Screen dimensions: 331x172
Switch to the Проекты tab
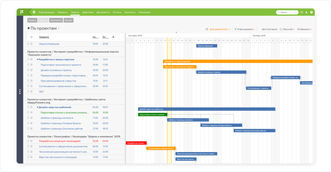pos(63,12)
